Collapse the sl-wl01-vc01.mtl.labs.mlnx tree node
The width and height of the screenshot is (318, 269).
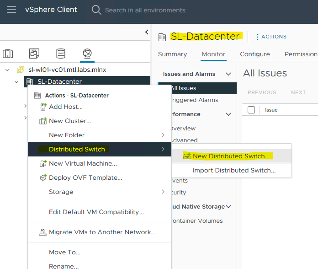(x=7, y=70)
